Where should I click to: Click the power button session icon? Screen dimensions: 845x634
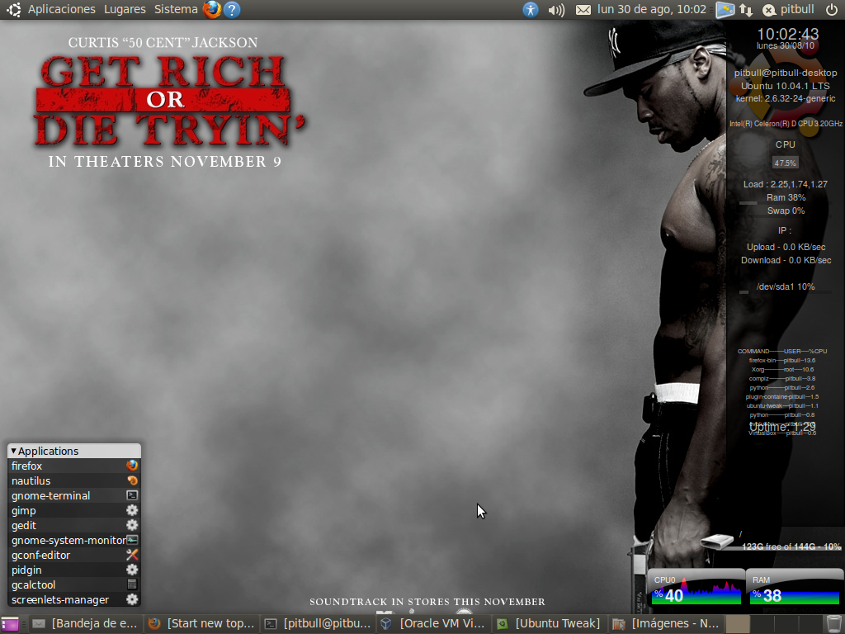coord(831,9)
